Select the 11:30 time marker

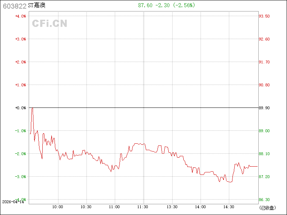pyautogui.click(x=143, y=207)
